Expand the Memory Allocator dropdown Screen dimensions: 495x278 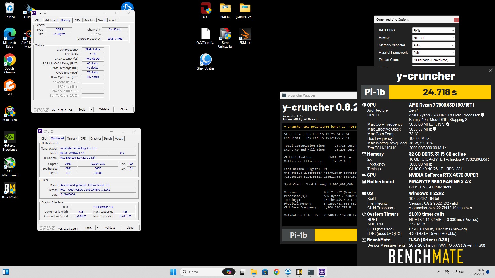434,45
